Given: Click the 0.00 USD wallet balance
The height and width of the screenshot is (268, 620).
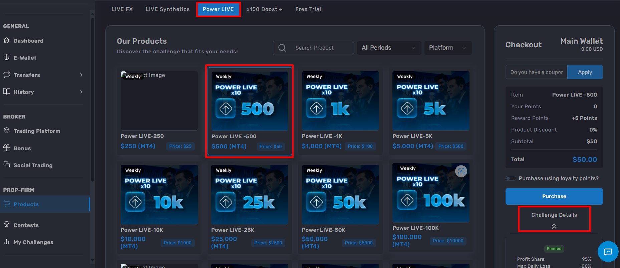Looking at the screenshot, I should click(x=592, y=49).
